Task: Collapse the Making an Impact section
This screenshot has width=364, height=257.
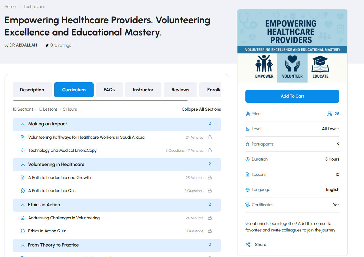Action: click(23, 124)
